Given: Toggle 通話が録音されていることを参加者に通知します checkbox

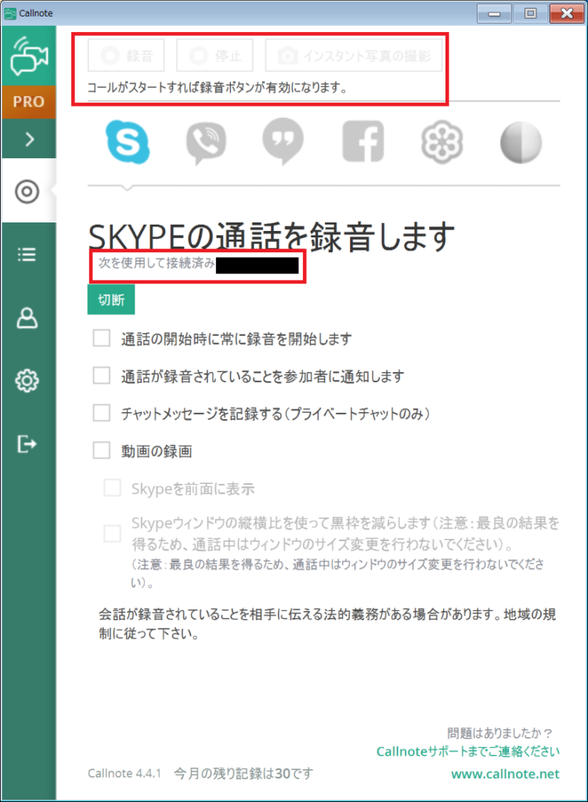Looking at the screenshot, I should [101, 375].
